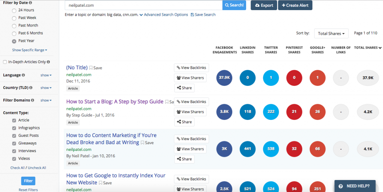This screenshot has height=192, width=383.
Task: Click the Pinterest shares 32 circle
Action: 294,149
